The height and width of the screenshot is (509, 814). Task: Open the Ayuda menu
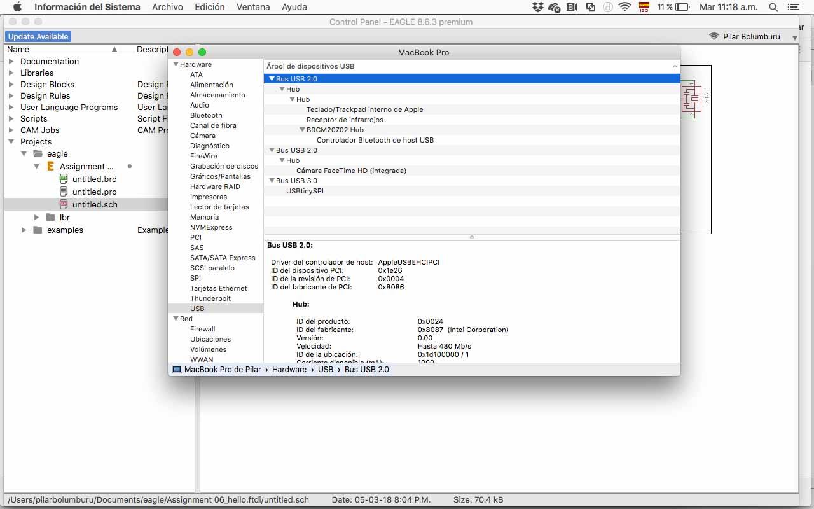click(x=294, y=7)
